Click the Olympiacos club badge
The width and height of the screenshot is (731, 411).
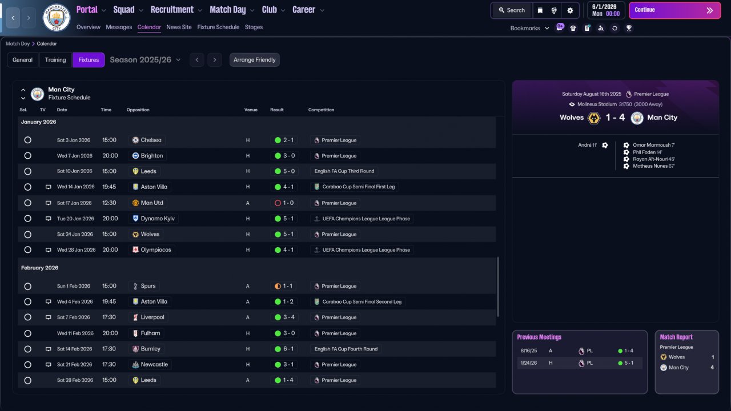135,250
